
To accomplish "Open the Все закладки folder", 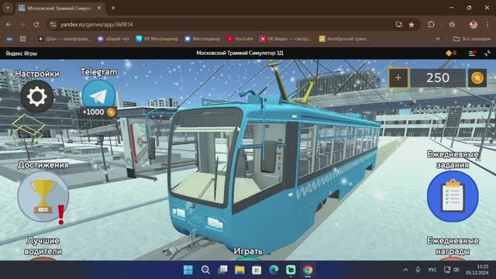I will 472,39.
